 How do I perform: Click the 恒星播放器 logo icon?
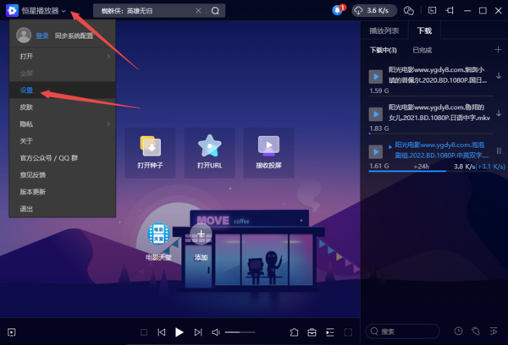click(12, 11)
